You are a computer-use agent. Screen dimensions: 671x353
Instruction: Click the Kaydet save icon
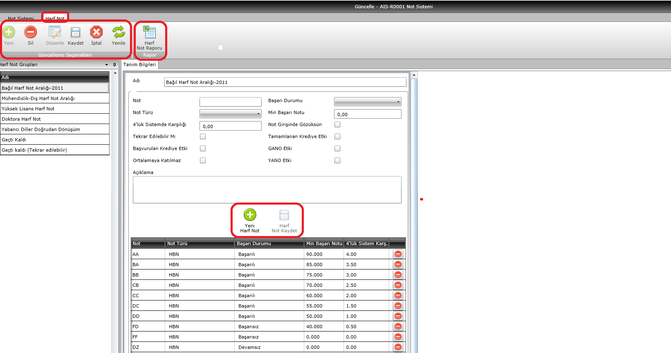tap(75, 32)
